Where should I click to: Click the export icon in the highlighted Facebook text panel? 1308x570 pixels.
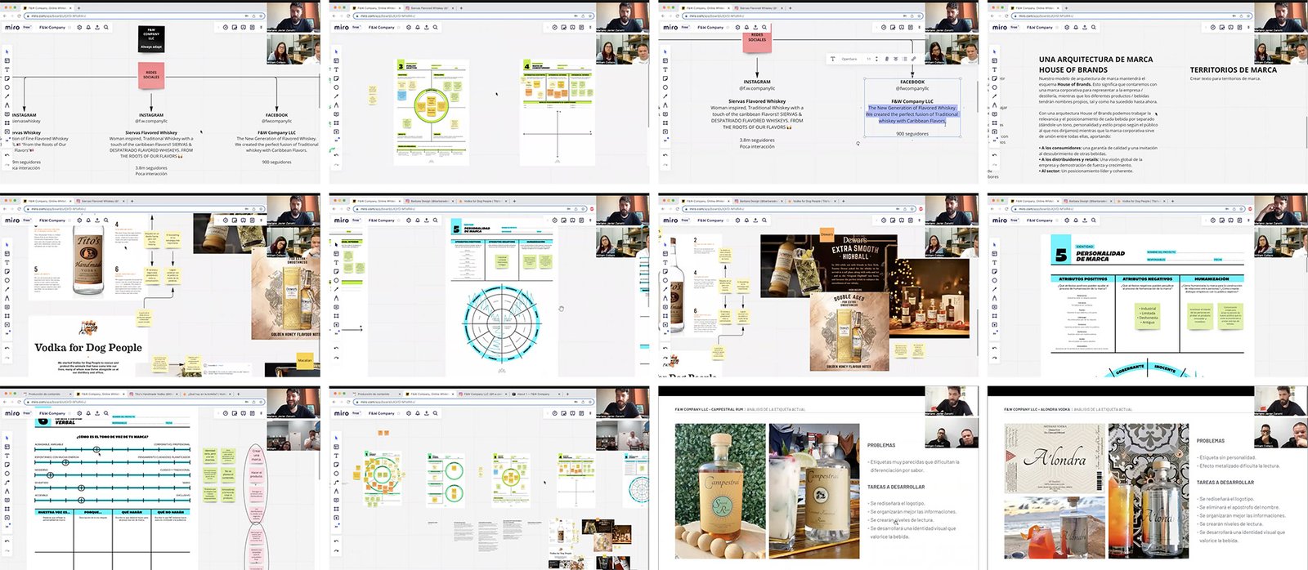click(x=755, y=27)
